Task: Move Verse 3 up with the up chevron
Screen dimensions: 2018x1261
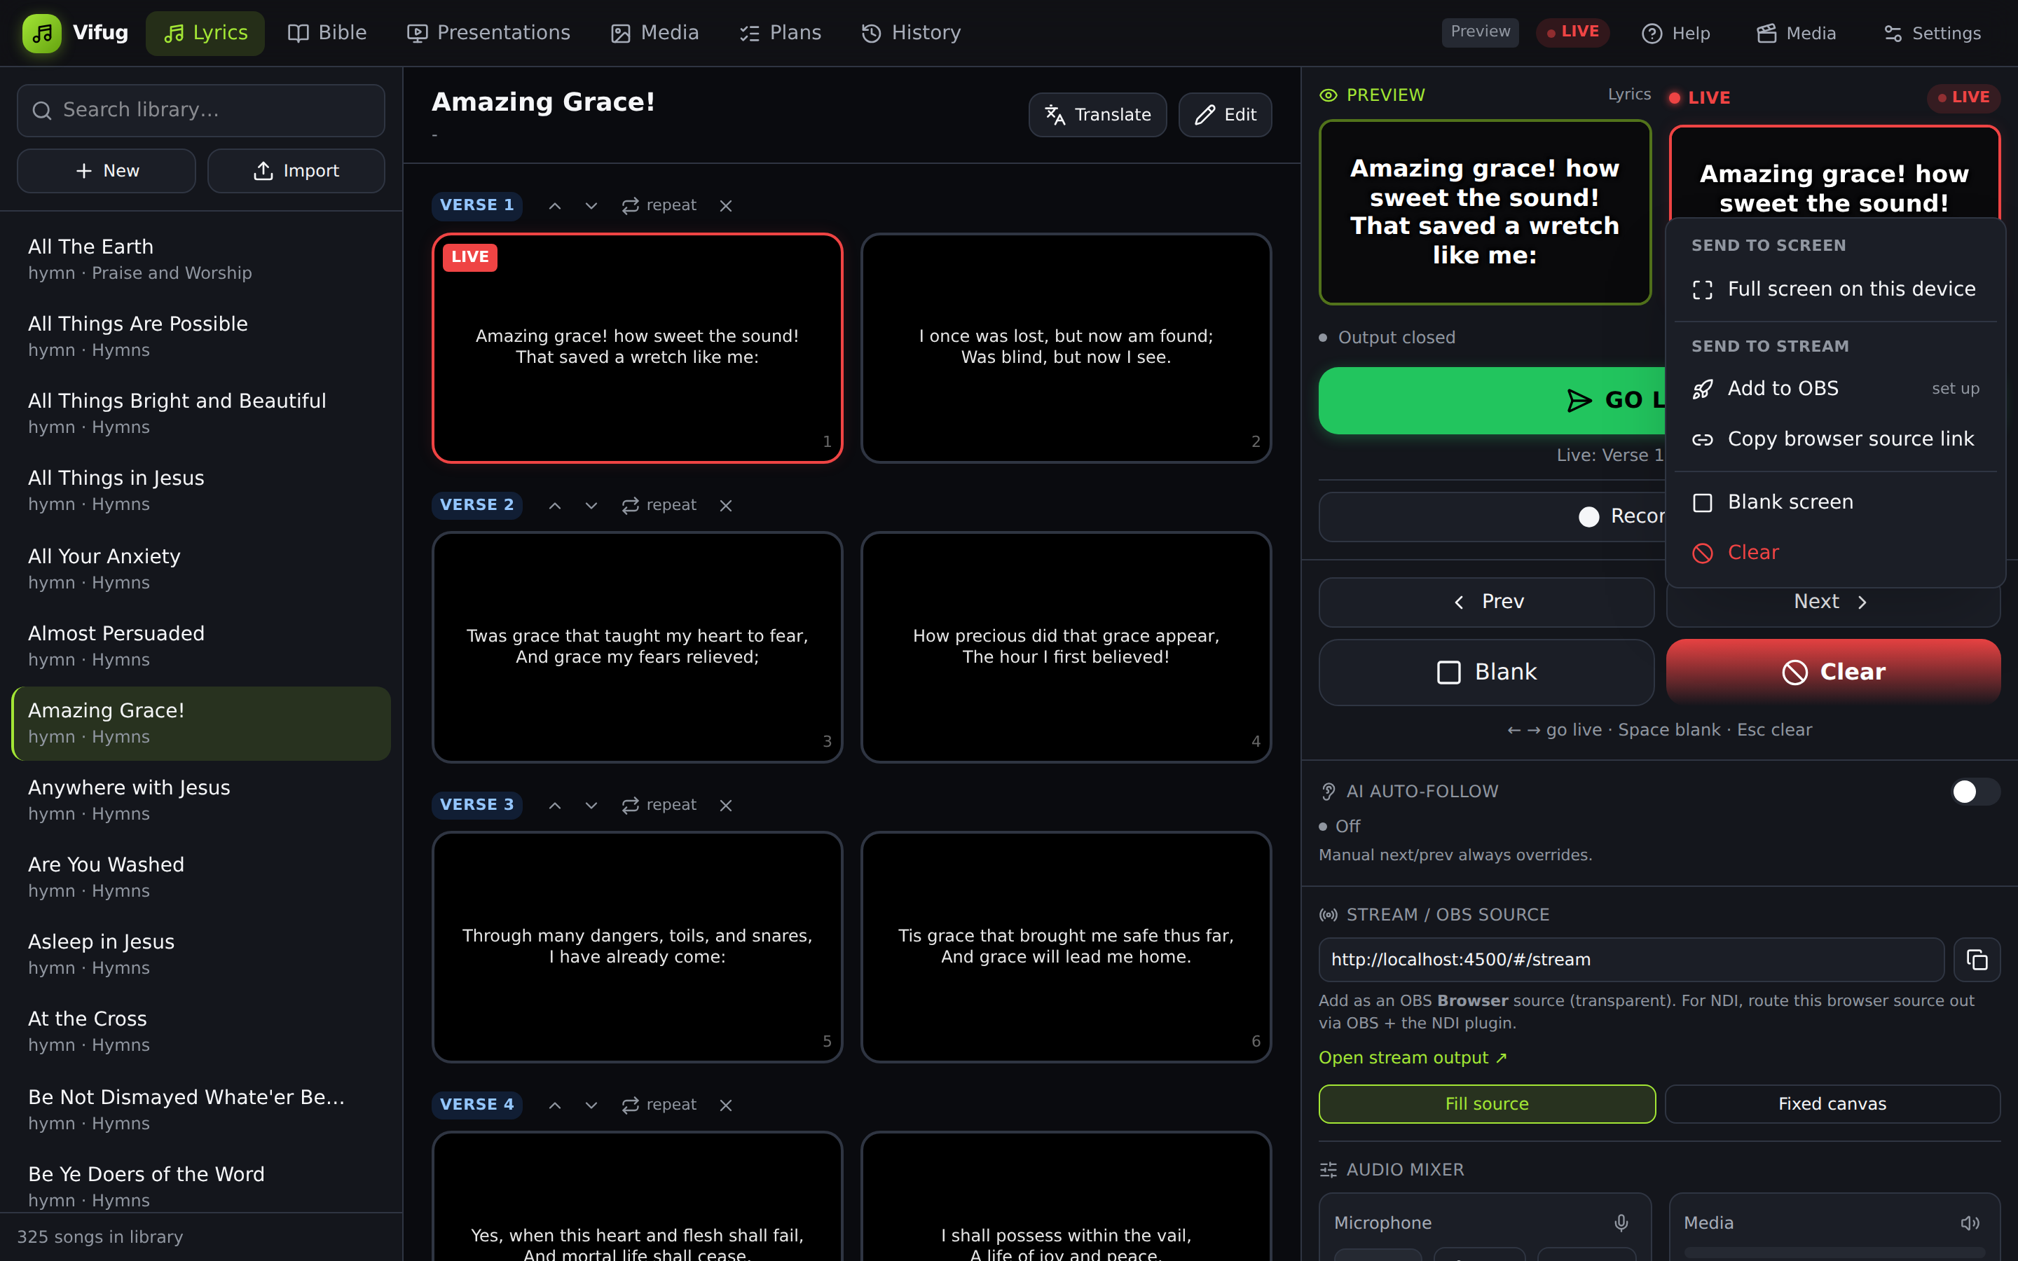Action: click(x=554, y=806)
